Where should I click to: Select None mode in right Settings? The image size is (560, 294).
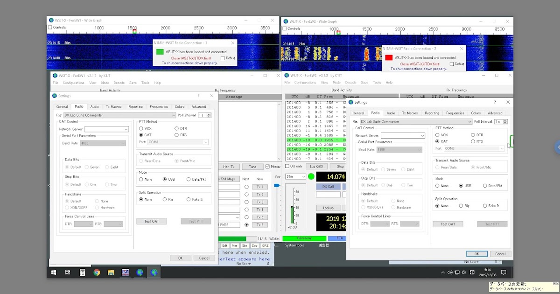(438, 186)
